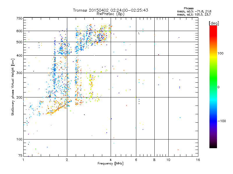Click the colorbar tick label '100'

pos(220,53)
